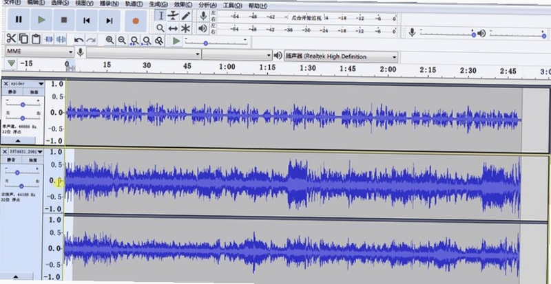551x284 pixels.
Task: Open the recording device dropdown
Action: 144,54
